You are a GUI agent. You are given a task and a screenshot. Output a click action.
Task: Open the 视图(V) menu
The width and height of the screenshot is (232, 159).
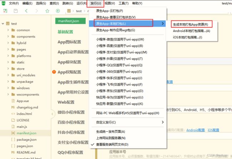[110, 3]
